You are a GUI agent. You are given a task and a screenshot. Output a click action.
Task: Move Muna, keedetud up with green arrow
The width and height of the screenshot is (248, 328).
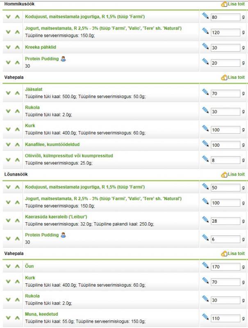point(17,319)
